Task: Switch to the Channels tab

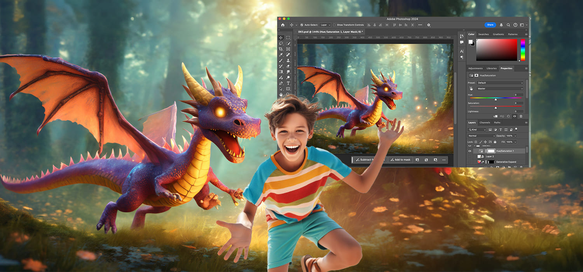Action: tap(485, 123)
